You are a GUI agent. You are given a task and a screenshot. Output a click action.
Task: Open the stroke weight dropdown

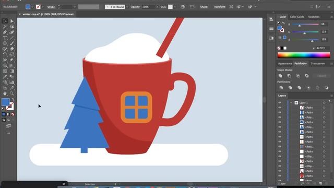[74, 7]
